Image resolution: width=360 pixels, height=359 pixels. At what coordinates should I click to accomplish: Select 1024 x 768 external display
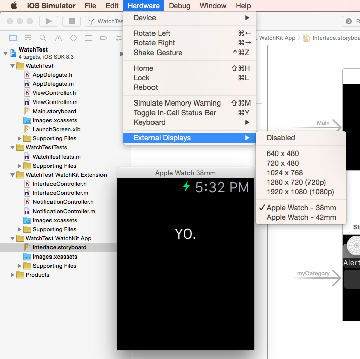coord(301,173)
